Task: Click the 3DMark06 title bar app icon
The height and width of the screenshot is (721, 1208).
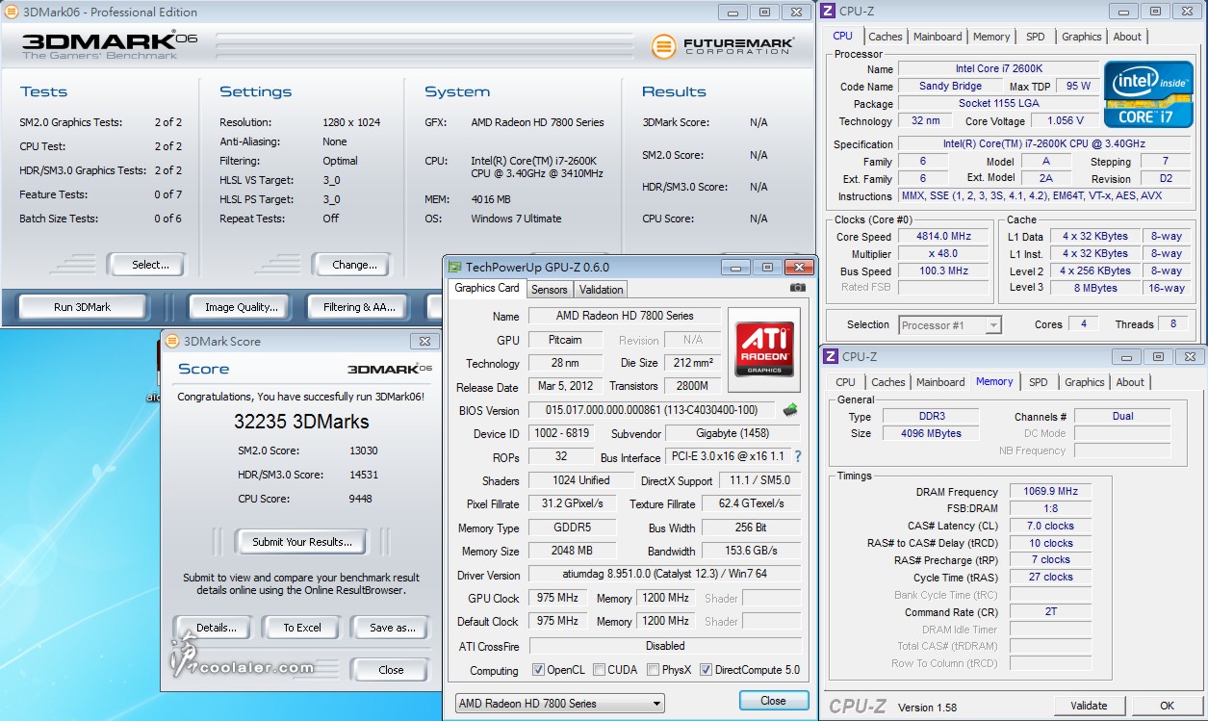Action: point(11,13)
